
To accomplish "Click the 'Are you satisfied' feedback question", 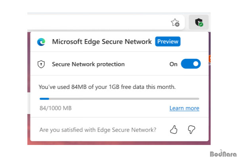I will 98,130.
